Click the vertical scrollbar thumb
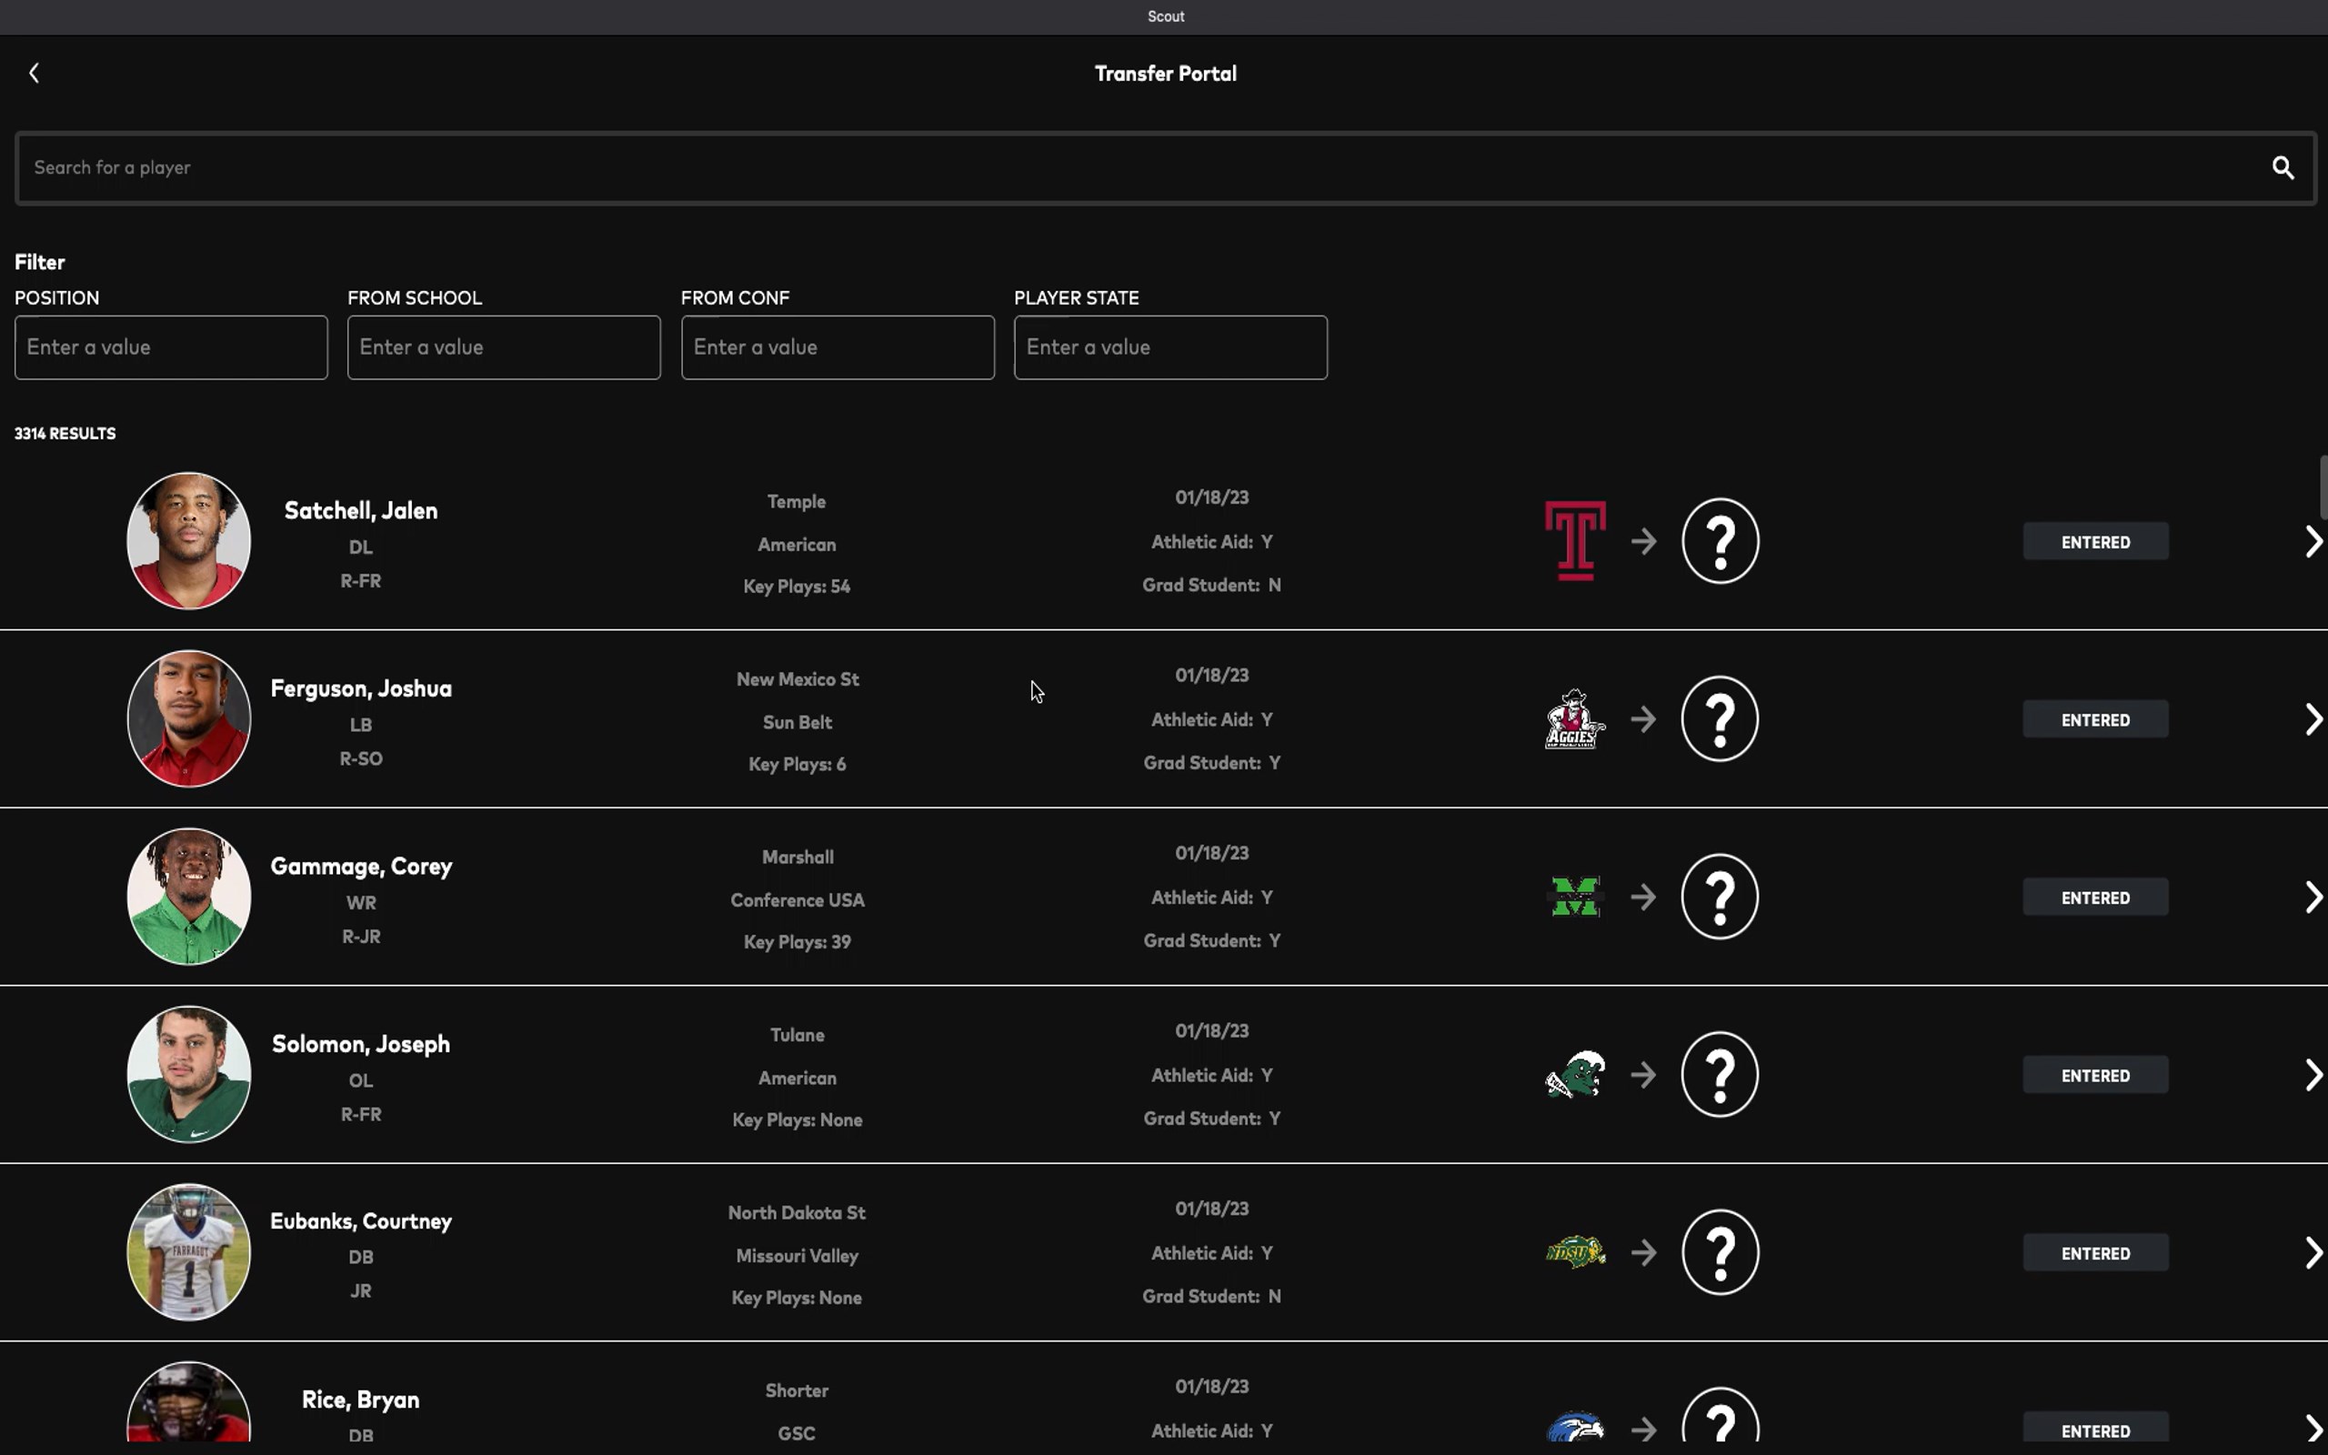2328x1455 pixels. (x=2323, y=487)
